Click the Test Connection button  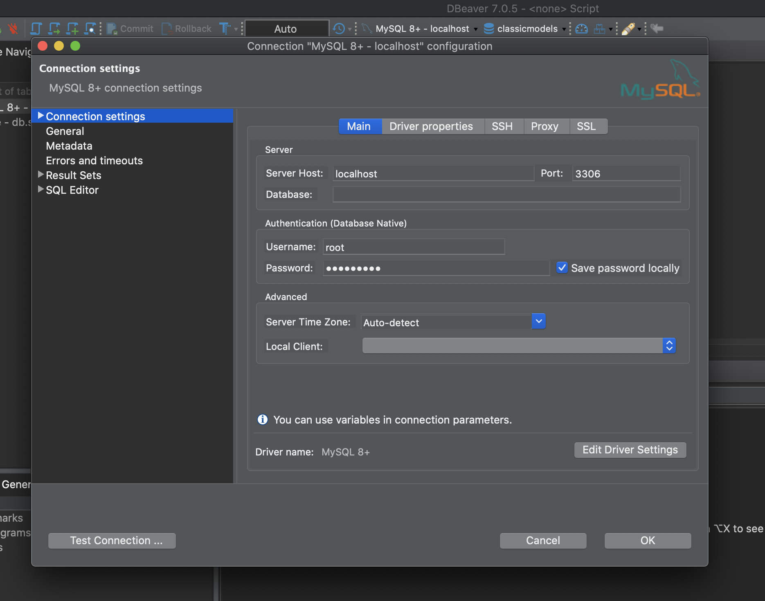112,540
